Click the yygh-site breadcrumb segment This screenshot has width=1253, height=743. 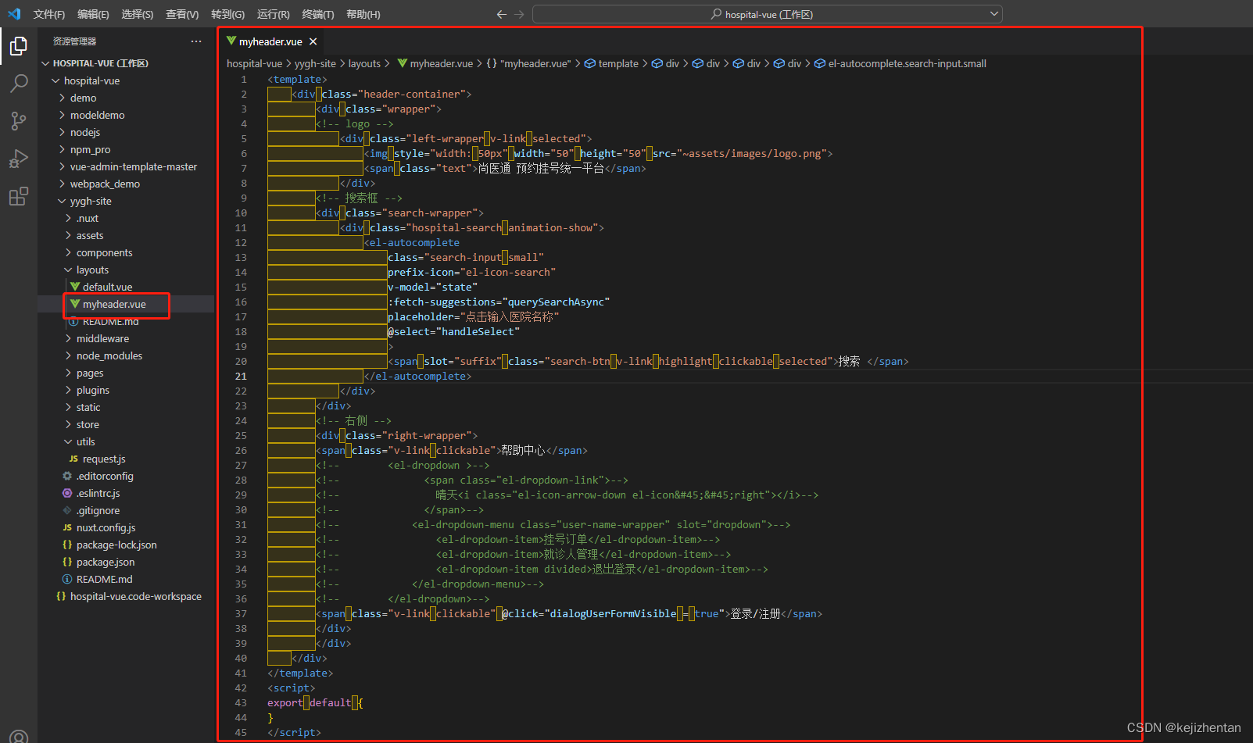tap(315, 63)
